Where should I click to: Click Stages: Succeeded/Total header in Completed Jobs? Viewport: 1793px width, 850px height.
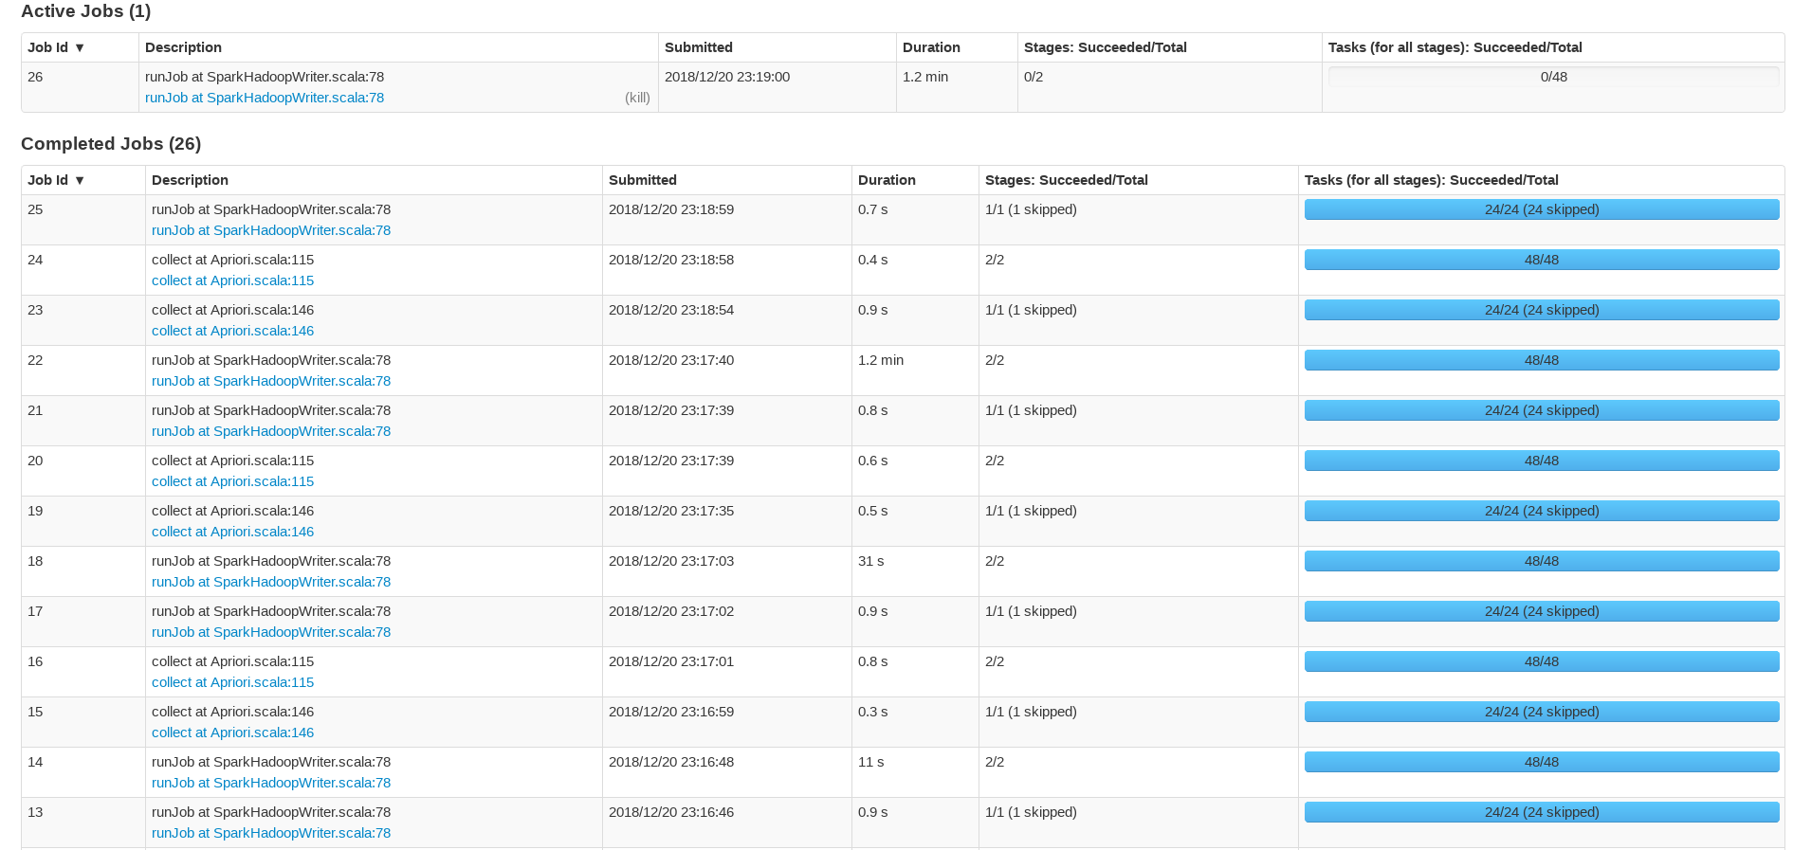[x=1067, y=180]
